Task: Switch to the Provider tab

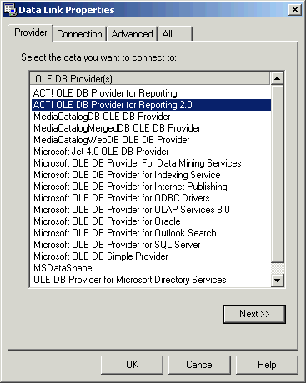Action: 31,32
